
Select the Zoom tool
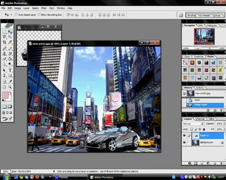coord(10,87)
